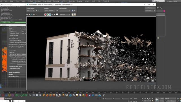Select Legacy 3ds Max Image File radio
The width and height of the screenshot is (181, 102).
[x=11, y=61]
